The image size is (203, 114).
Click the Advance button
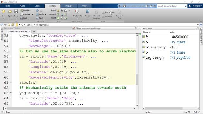(x=107, y=16)
